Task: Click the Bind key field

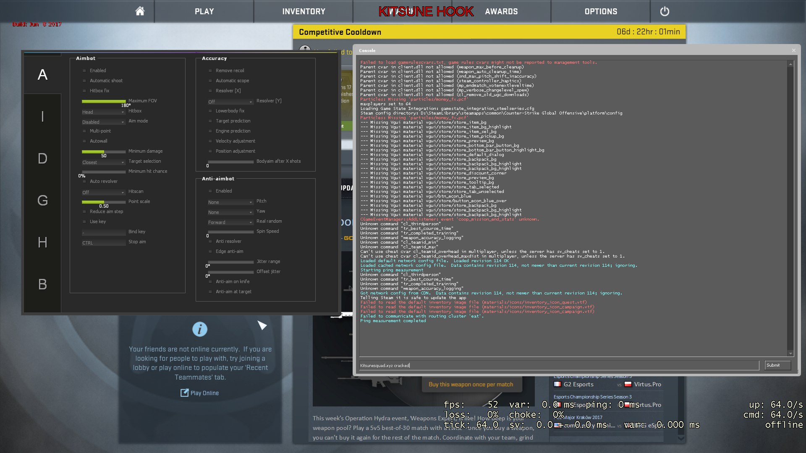Action: 103,232
